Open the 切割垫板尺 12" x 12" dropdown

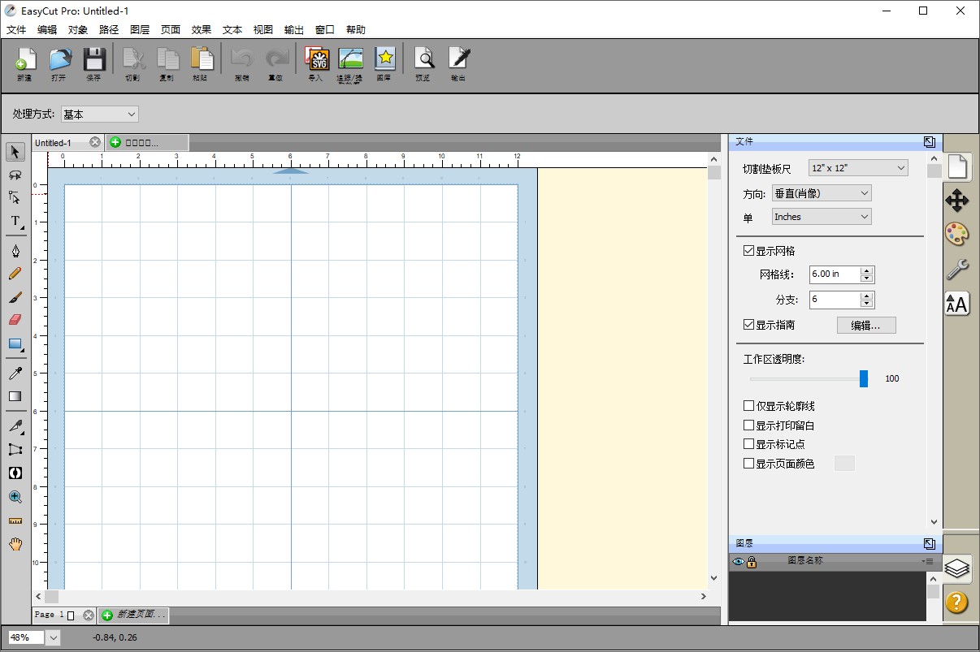859,168
